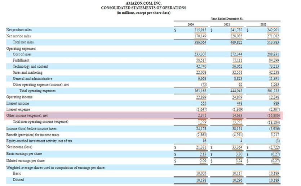Click 2020 cost of sales 233,307
This screenshot has width=301, height=186.
[x=200, y=54]
